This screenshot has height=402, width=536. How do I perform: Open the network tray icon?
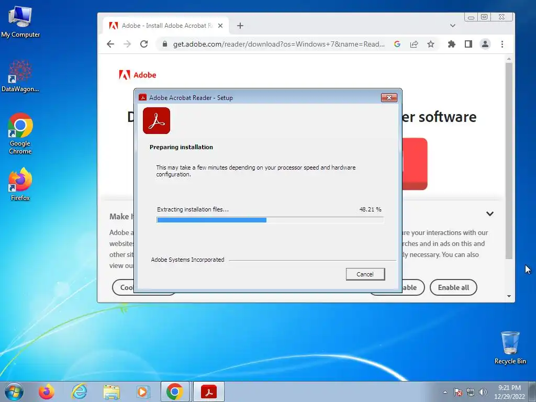pyautogui.click(x=471, y=392)
